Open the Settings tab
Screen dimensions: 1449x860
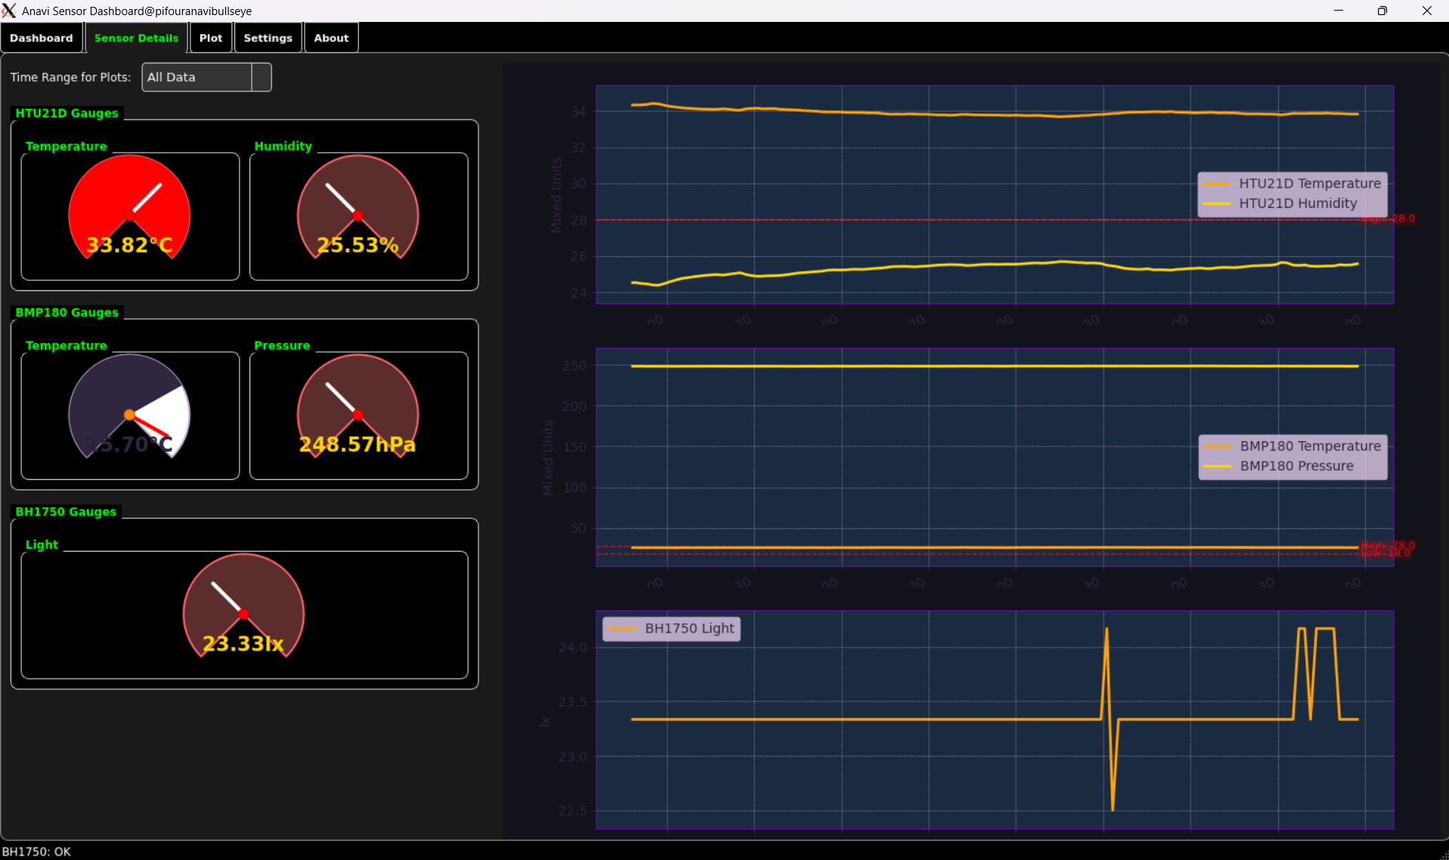[268, 38]
